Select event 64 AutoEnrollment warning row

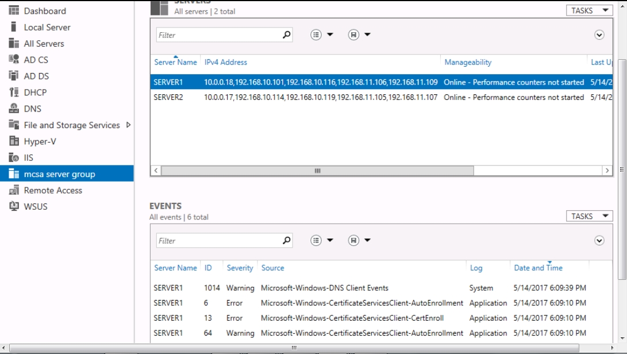382,333
